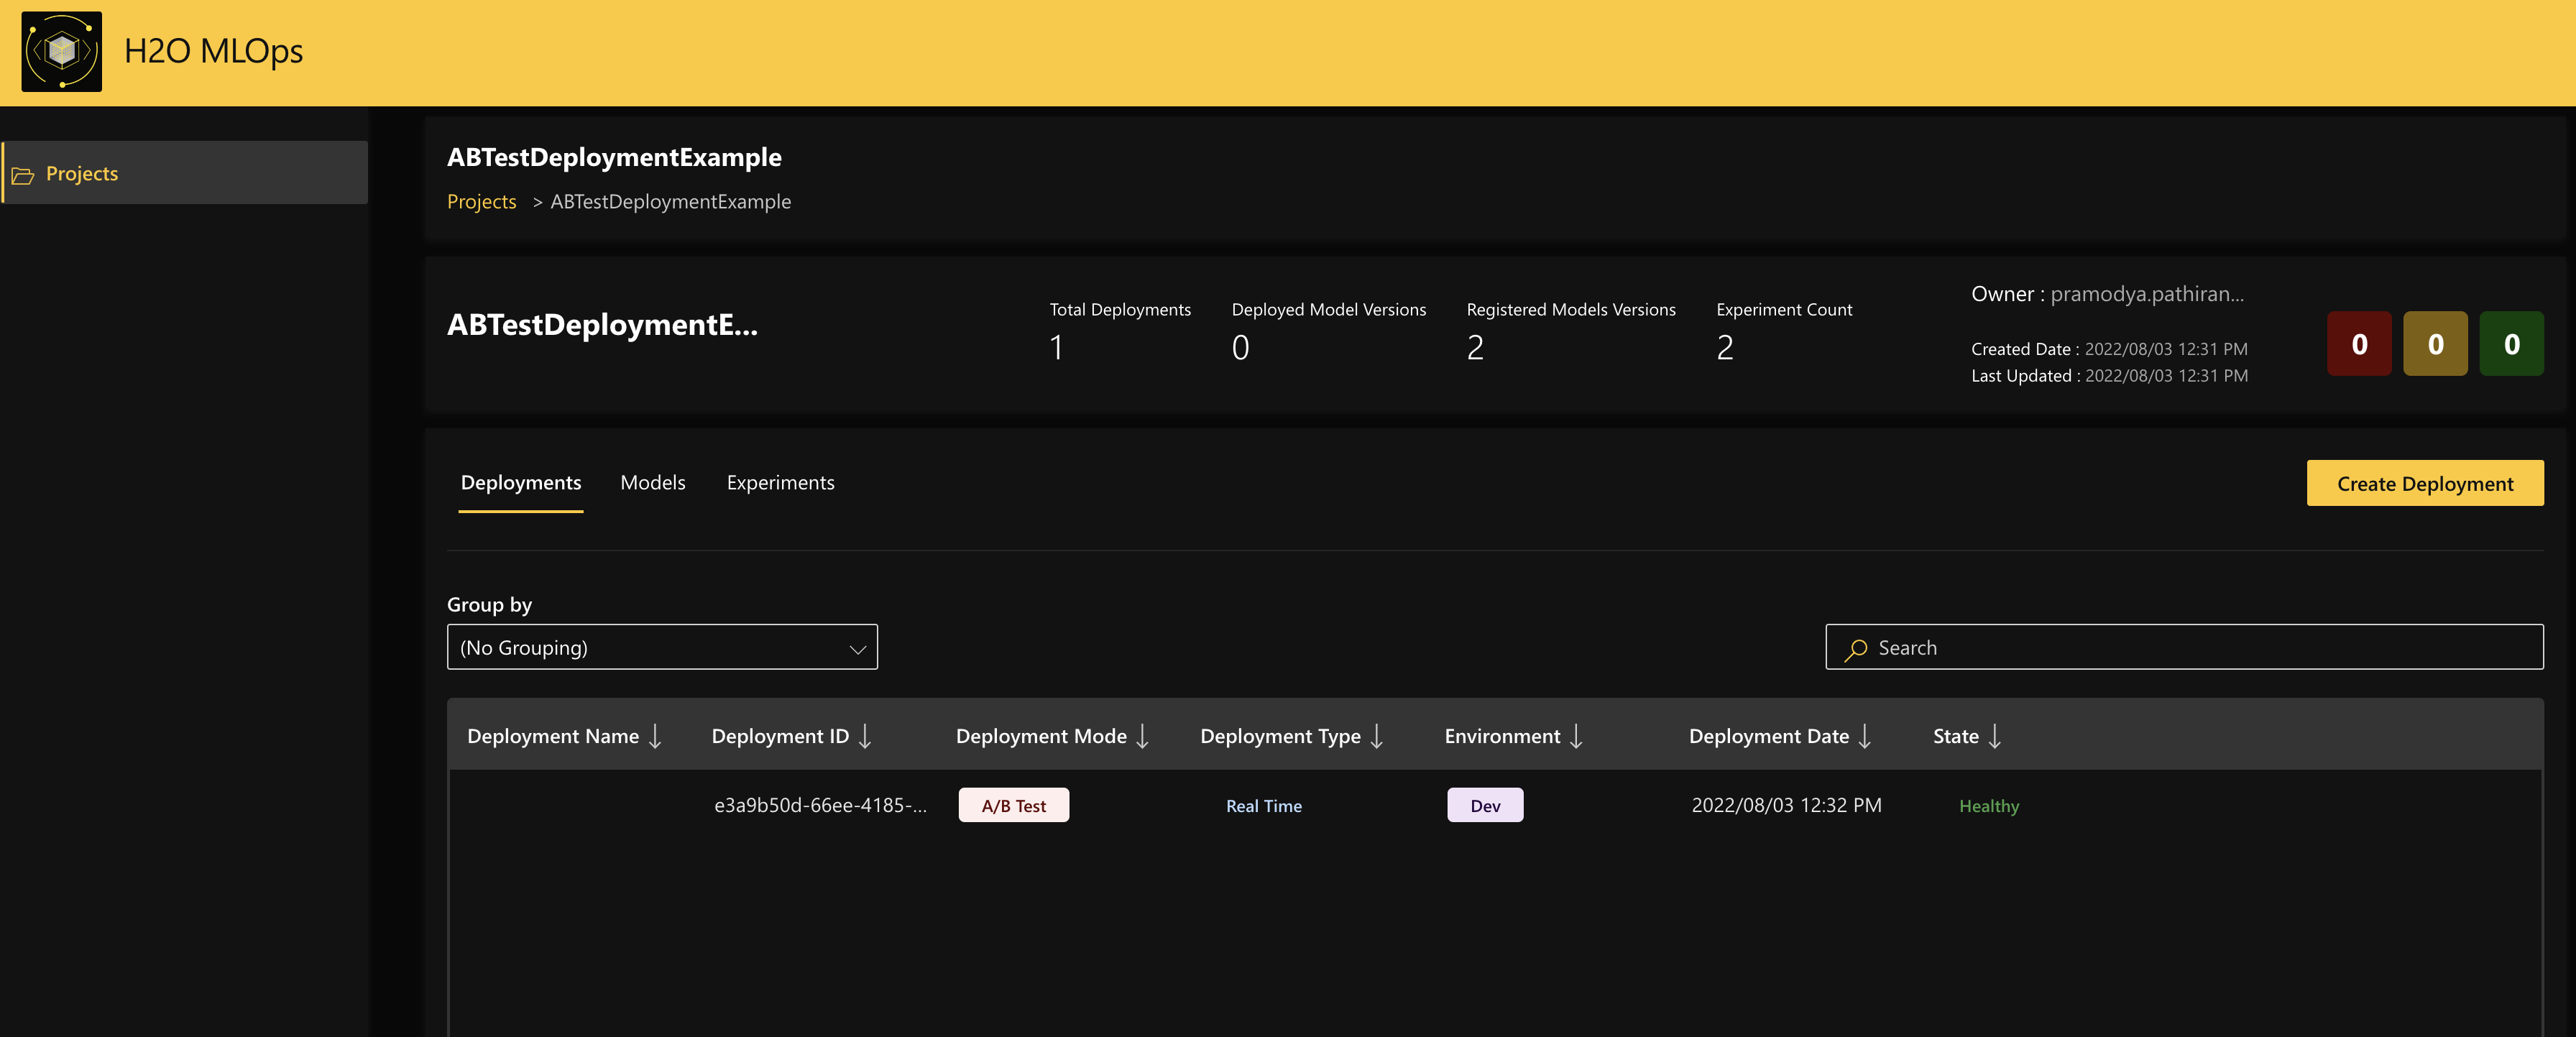Click the A/B Test mode badge
This screenshot has height=1037, width=2576.
point(1013,806)
